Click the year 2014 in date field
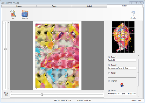Screen dimensions: 145x103 [x=132, y=94]
